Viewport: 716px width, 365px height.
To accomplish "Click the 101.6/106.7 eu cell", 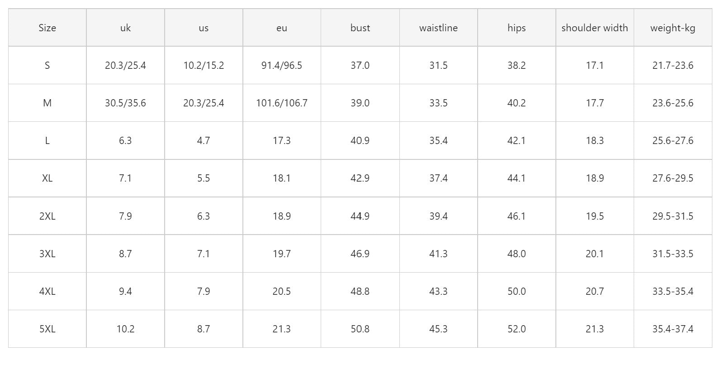I will click(282, 103).
